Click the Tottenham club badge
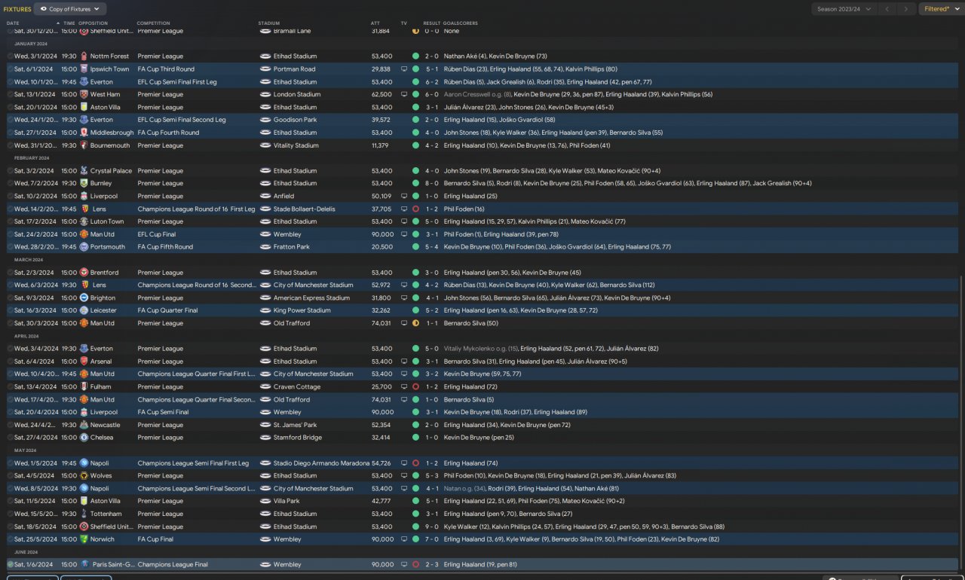965x580 pixels. pos(84,514)
